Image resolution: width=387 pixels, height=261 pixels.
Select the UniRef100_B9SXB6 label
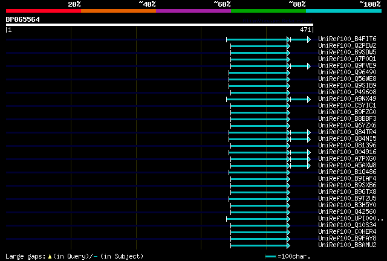347,185
